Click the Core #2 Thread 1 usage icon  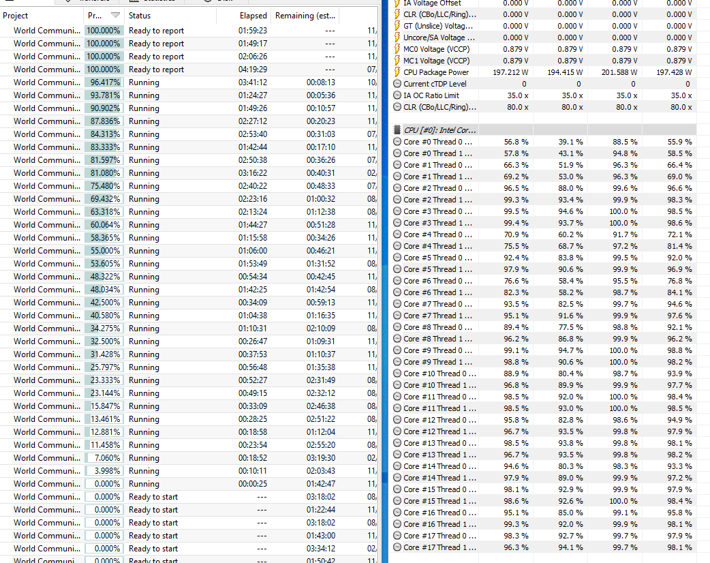coord(397,200)
